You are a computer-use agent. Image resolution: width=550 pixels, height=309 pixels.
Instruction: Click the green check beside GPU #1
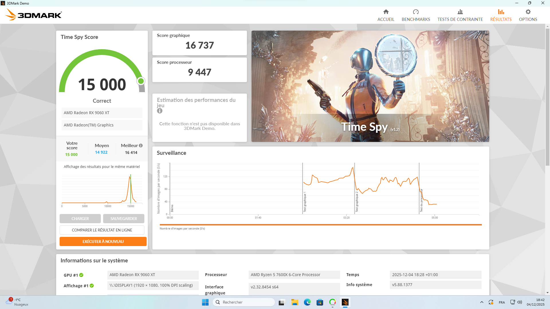pos(81,275)
